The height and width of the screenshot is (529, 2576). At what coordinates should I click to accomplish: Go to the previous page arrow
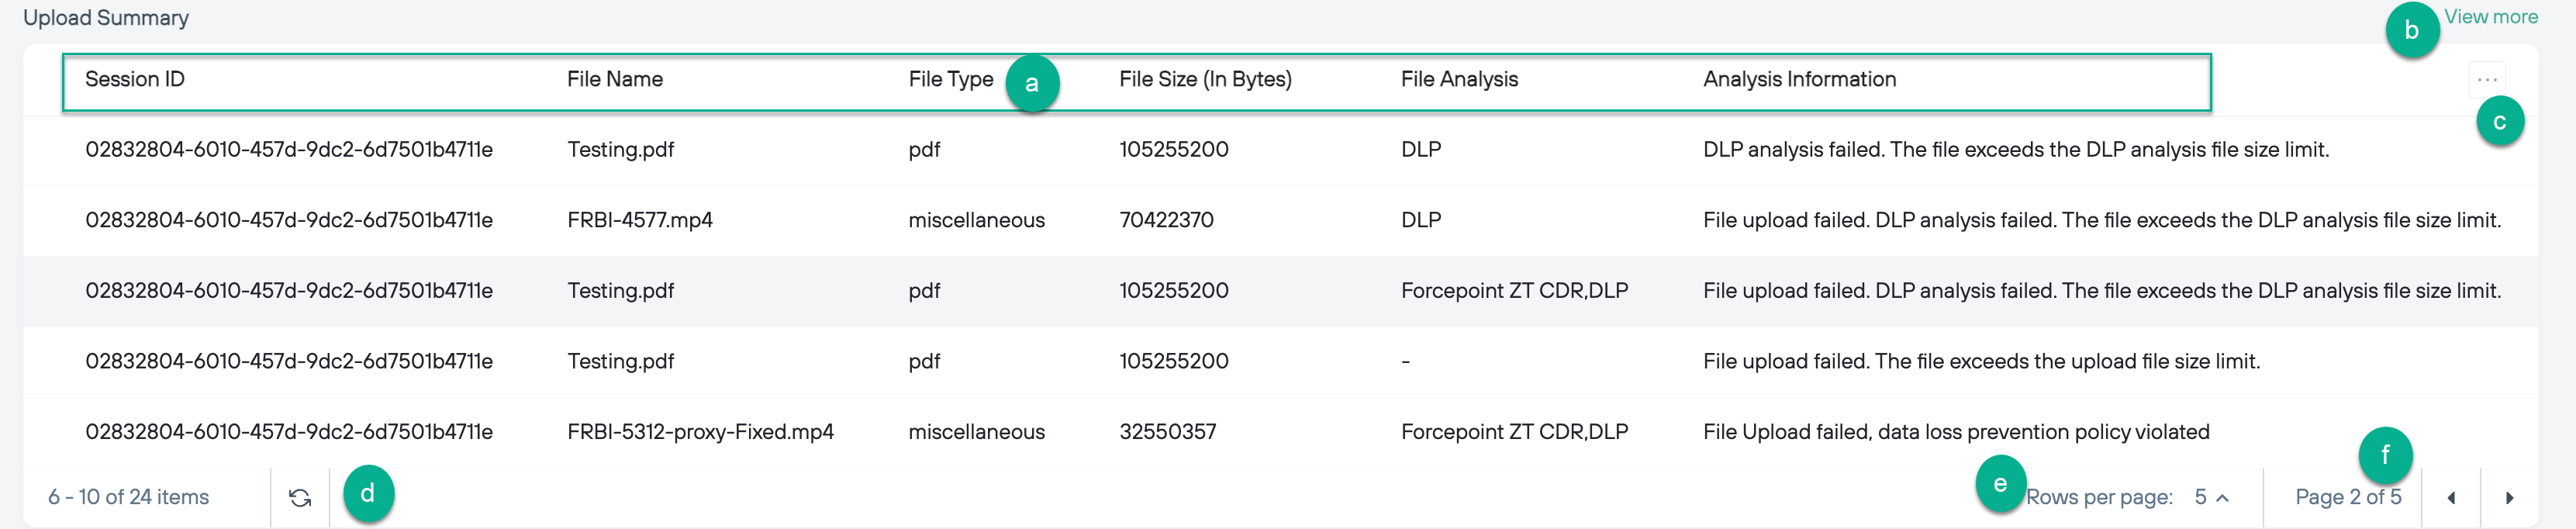coord(2451,498)
